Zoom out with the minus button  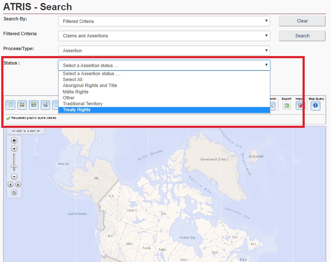(14, 176)
